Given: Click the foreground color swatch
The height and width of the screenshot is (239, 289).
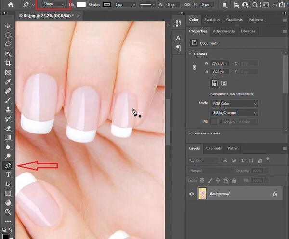Looking at the screenshot, I should (x=6, y=237).
